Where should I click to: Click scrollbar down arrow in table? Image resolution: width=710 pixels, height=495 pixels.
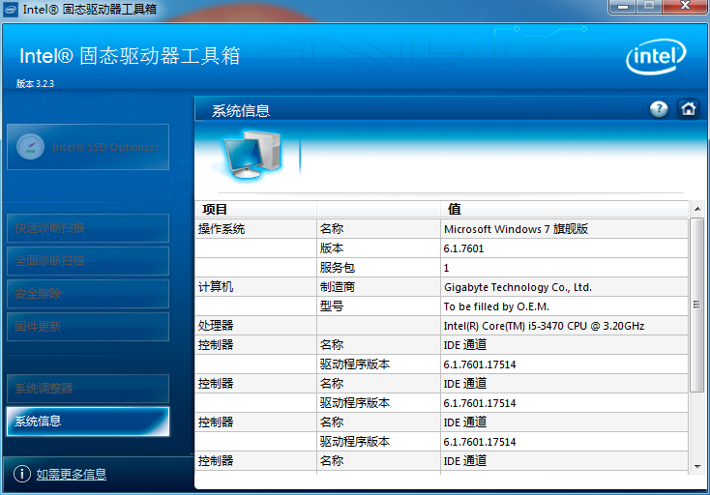click(696, 466)
